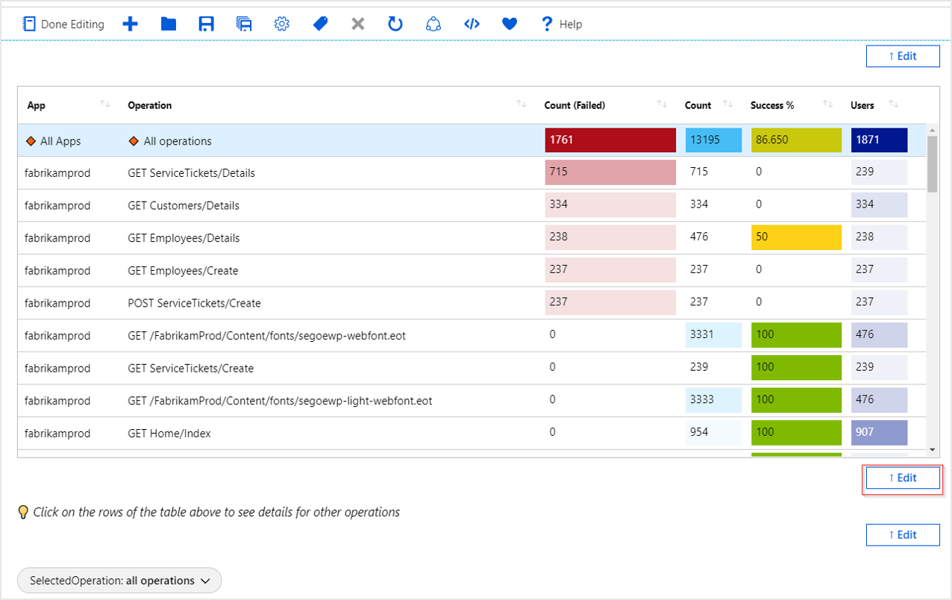The image size is (952, 600).
Task: Click the heart feedback icon
Action: (510, 24)
